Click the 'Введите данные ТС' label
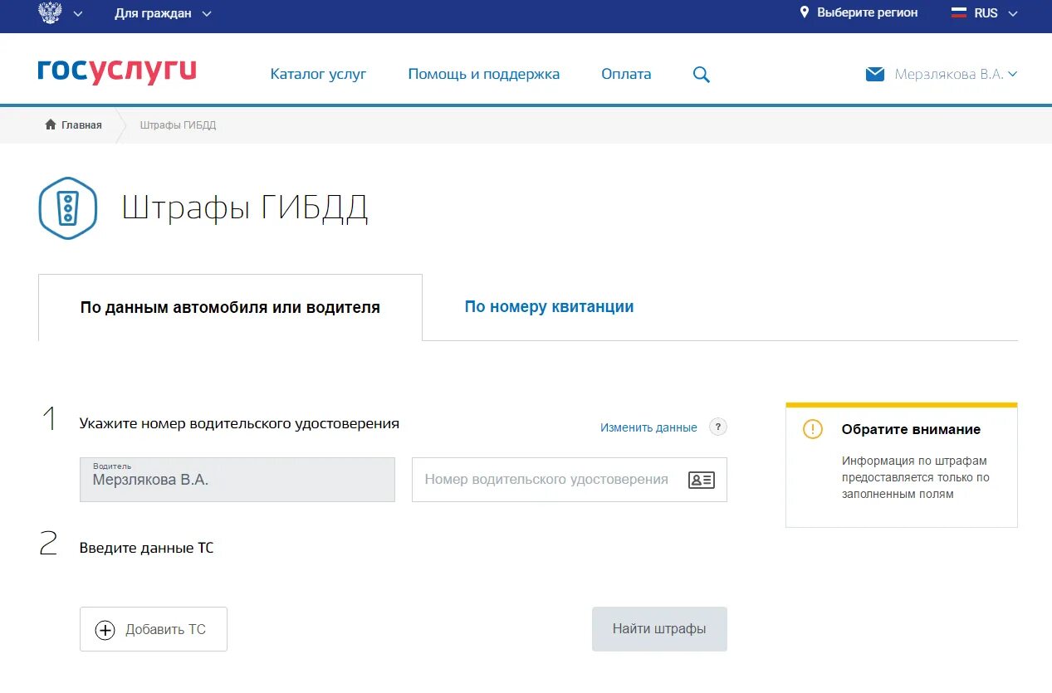 coord(146,548)
